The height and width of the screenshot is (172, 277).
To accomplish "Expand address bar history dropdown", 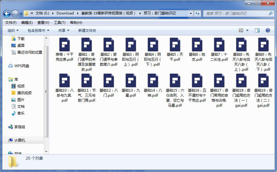I will pos(191,13).
